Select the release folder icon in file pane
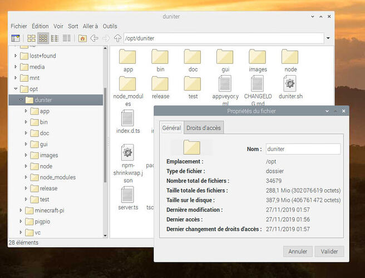The image size is (365, 278). [x=160, y=83]
